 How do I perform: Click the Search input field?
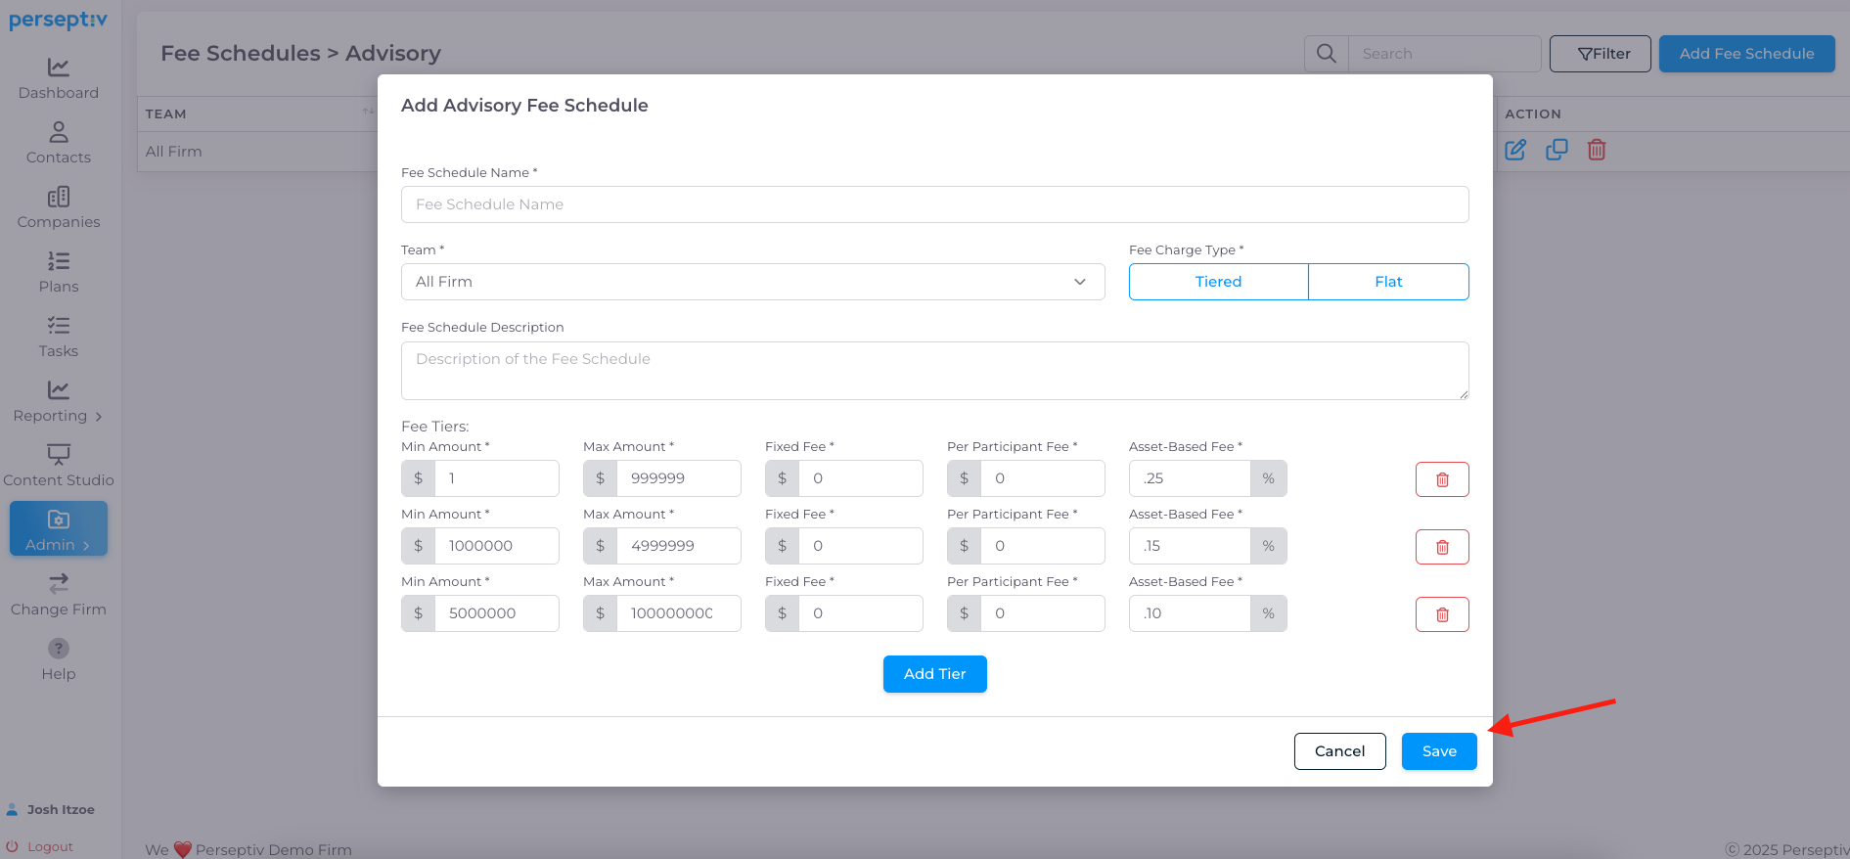1444,54
